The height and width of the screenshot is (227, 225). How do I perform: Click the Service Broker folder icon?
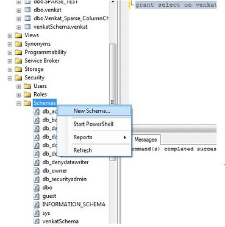(x=18, y=61)
